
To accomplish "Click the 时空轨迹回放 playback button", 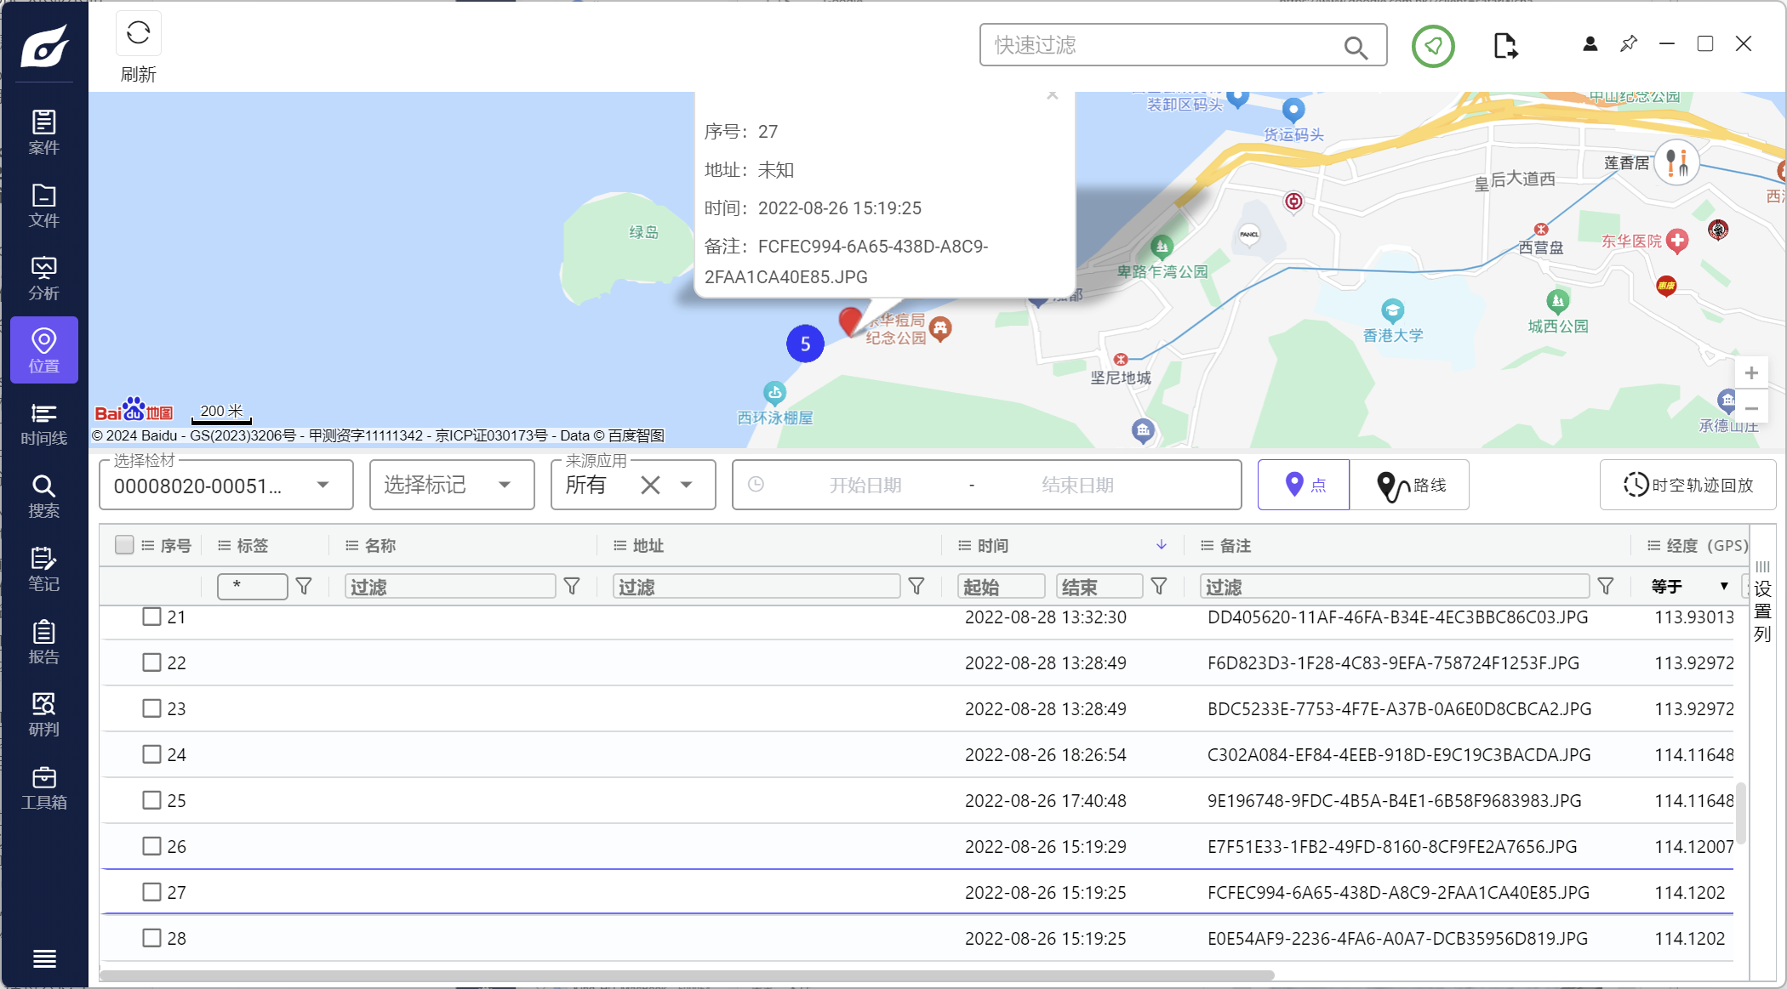I will pos(1687,485).
